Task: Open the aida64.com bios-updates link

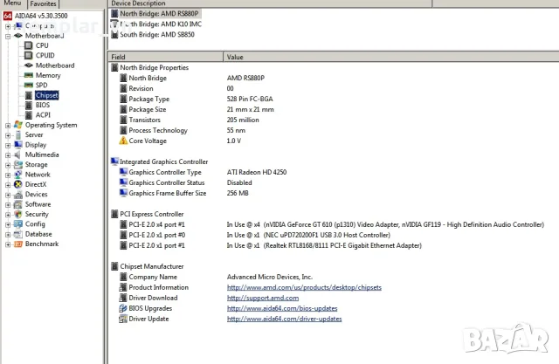Action: point(282,308)
